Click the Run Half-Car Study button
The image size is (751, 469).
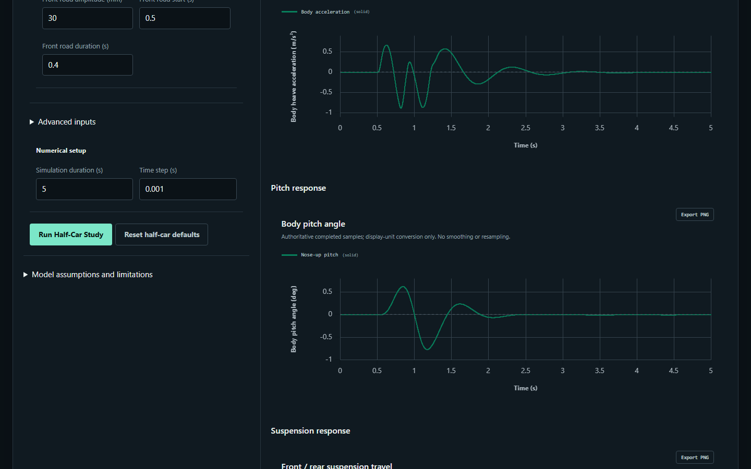pyautogui.click(x=71, y=234)
